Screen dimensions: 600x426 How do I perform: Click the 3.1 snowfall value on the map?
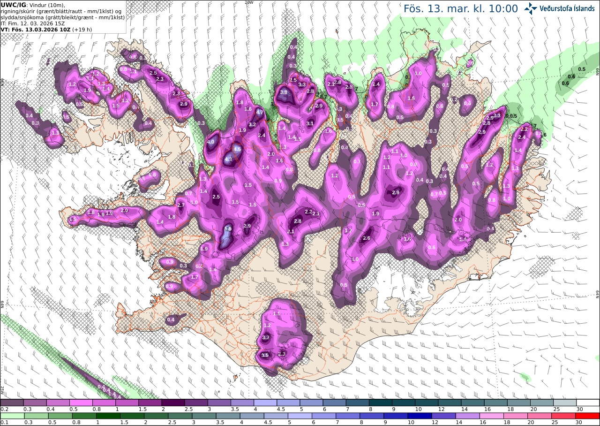coord(310,123)
